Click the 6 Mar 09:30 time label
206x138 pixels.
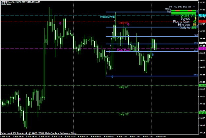(110, 137)
